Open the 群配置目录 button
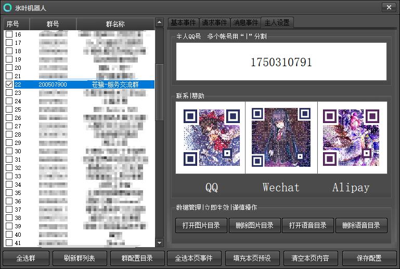Viewport: 400px width, 269px height. click(137, 258)
